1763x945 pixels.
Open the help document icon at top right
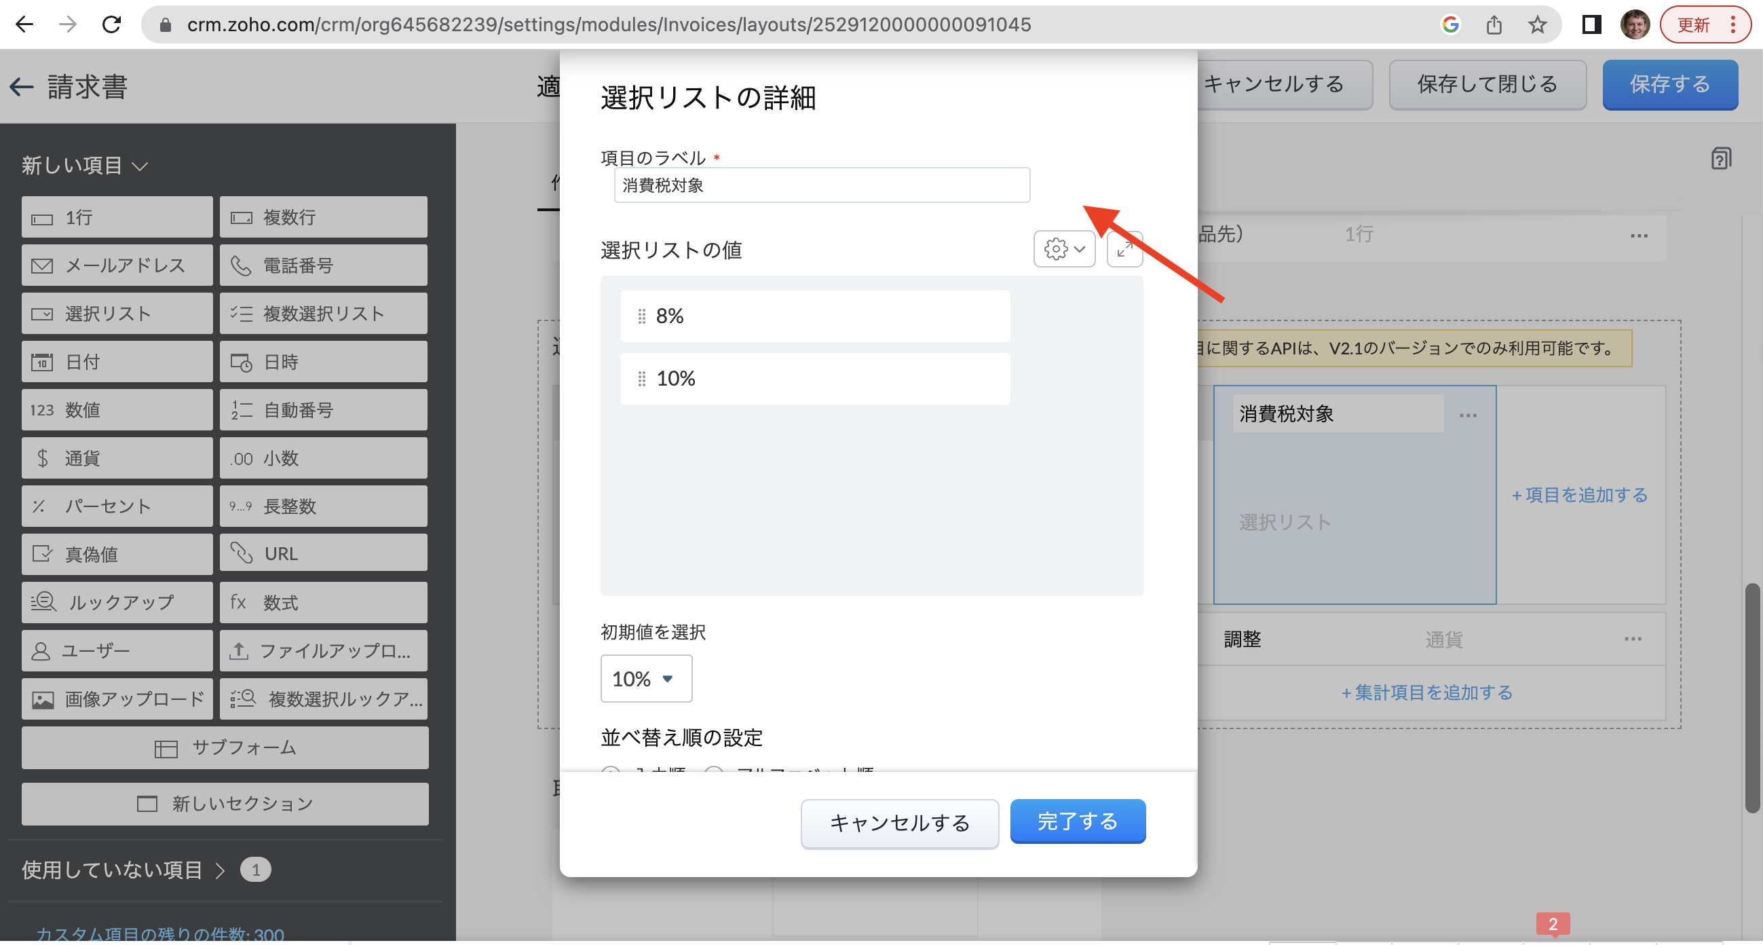tap(1720, 159)
